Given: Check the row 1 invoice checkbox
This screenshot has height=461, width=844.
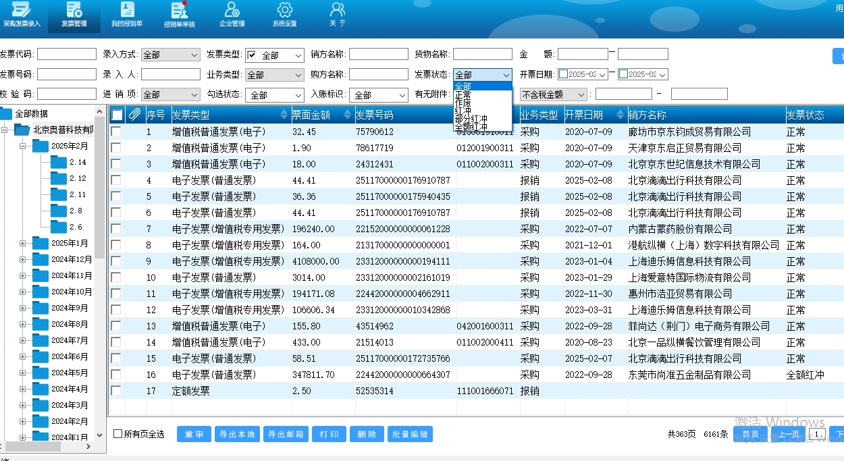Looking at the screenshot, I should tap(116, 132).
